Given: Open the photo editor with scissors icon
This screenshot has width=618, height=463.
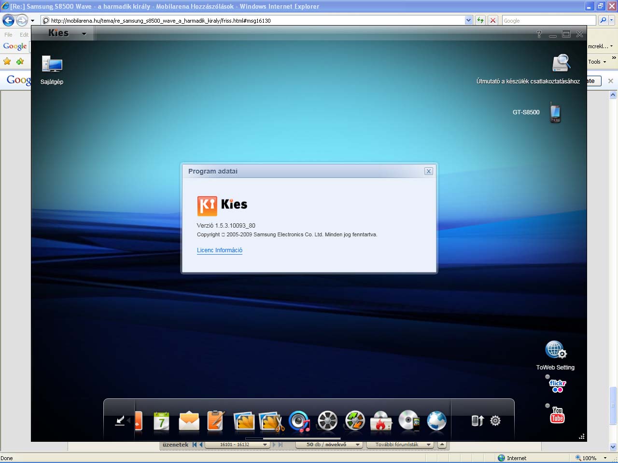Looking at the screenshot, I should tap(271, 421).
